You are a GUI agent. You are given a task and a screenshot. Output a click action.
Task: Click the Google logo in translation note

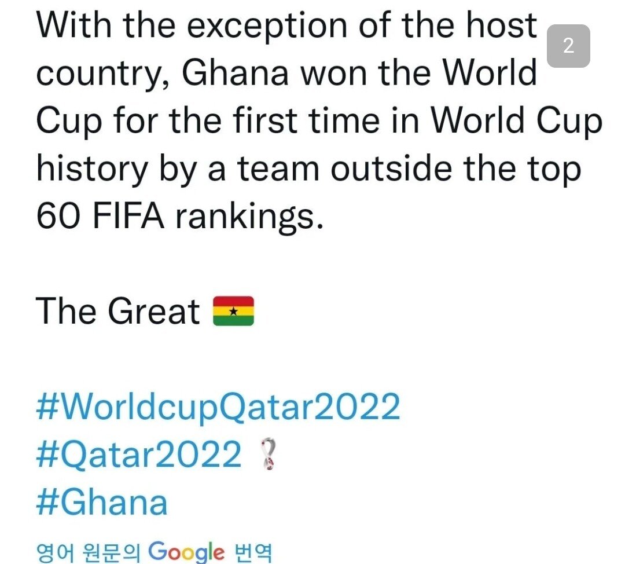tap(186, 551)
